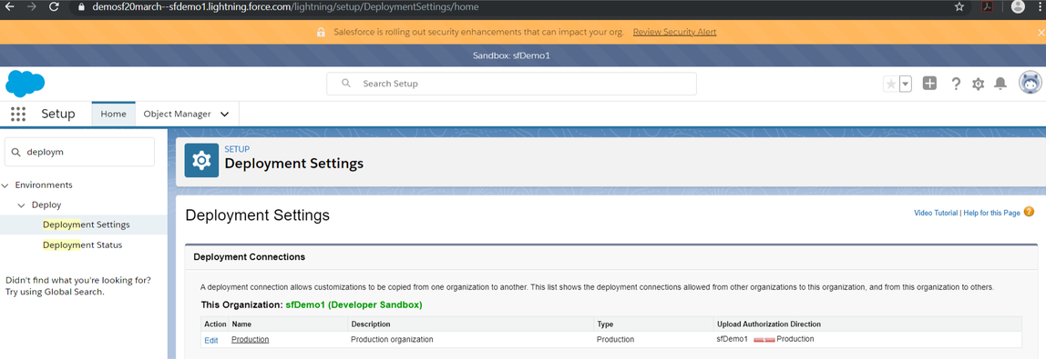Click the Description column header
The height and width of the screenshot is (359, 1046).
[370, 324]
